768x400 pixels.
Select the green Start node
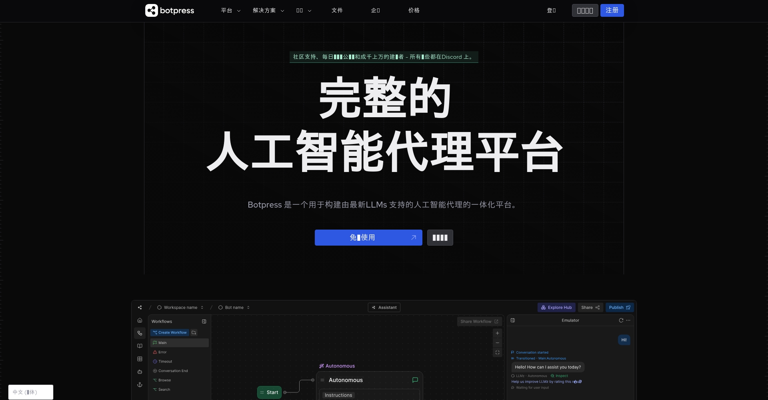tap(269, 392)
